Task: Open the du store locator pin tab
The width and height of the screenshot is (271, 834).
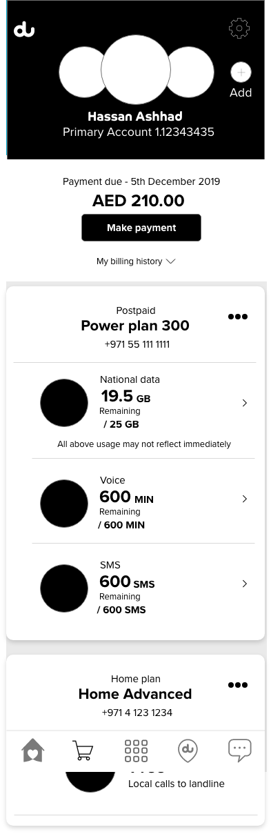Action: click(188, 751)
